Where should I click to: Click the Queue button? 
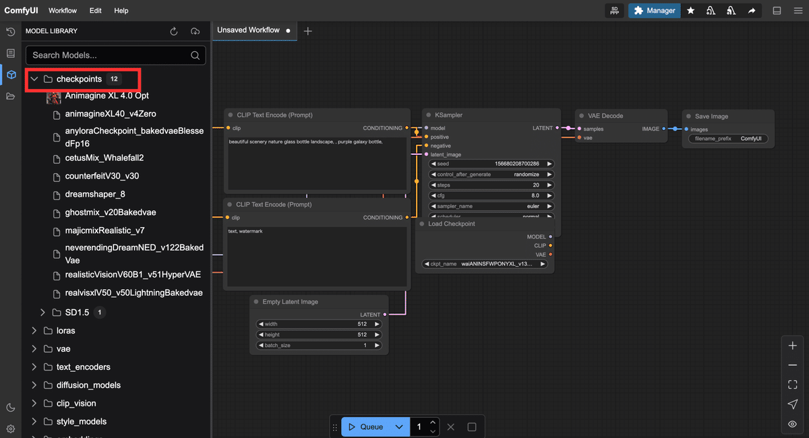pyautogui.click(x=366, y=427)
